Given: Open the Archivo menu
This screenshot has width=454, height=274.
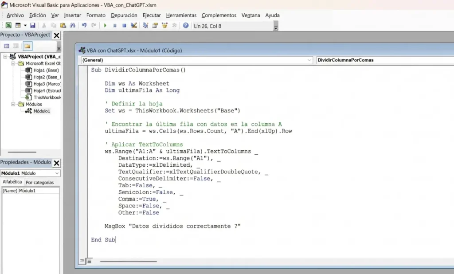Looking at the screenshot, I should (15, 16).
